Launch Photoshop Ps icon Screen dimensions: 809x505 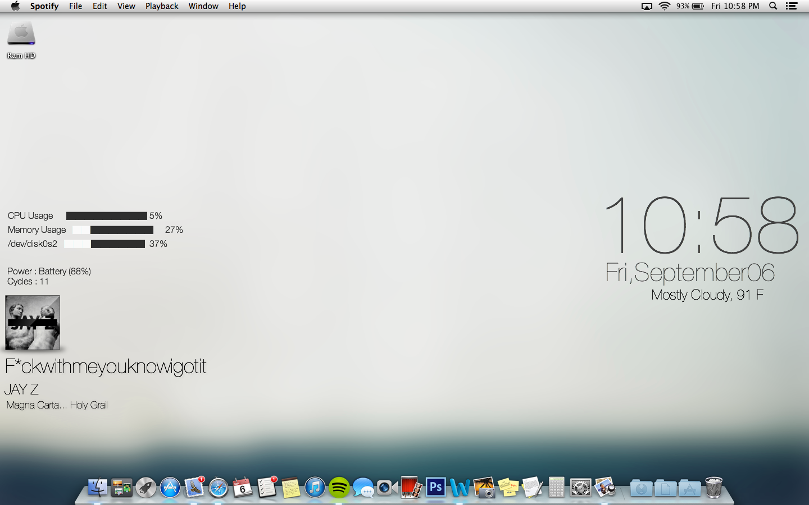[436, 487]
